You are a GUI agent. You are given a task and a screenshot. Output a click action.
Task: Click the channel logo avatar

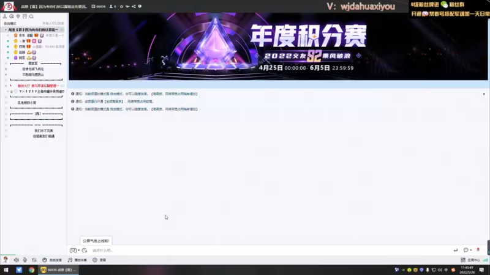[x=9, y=6]
